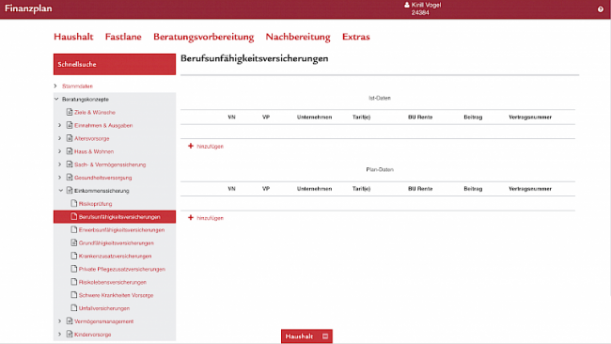Open Unfallversicherungen page

coord(104,308)
